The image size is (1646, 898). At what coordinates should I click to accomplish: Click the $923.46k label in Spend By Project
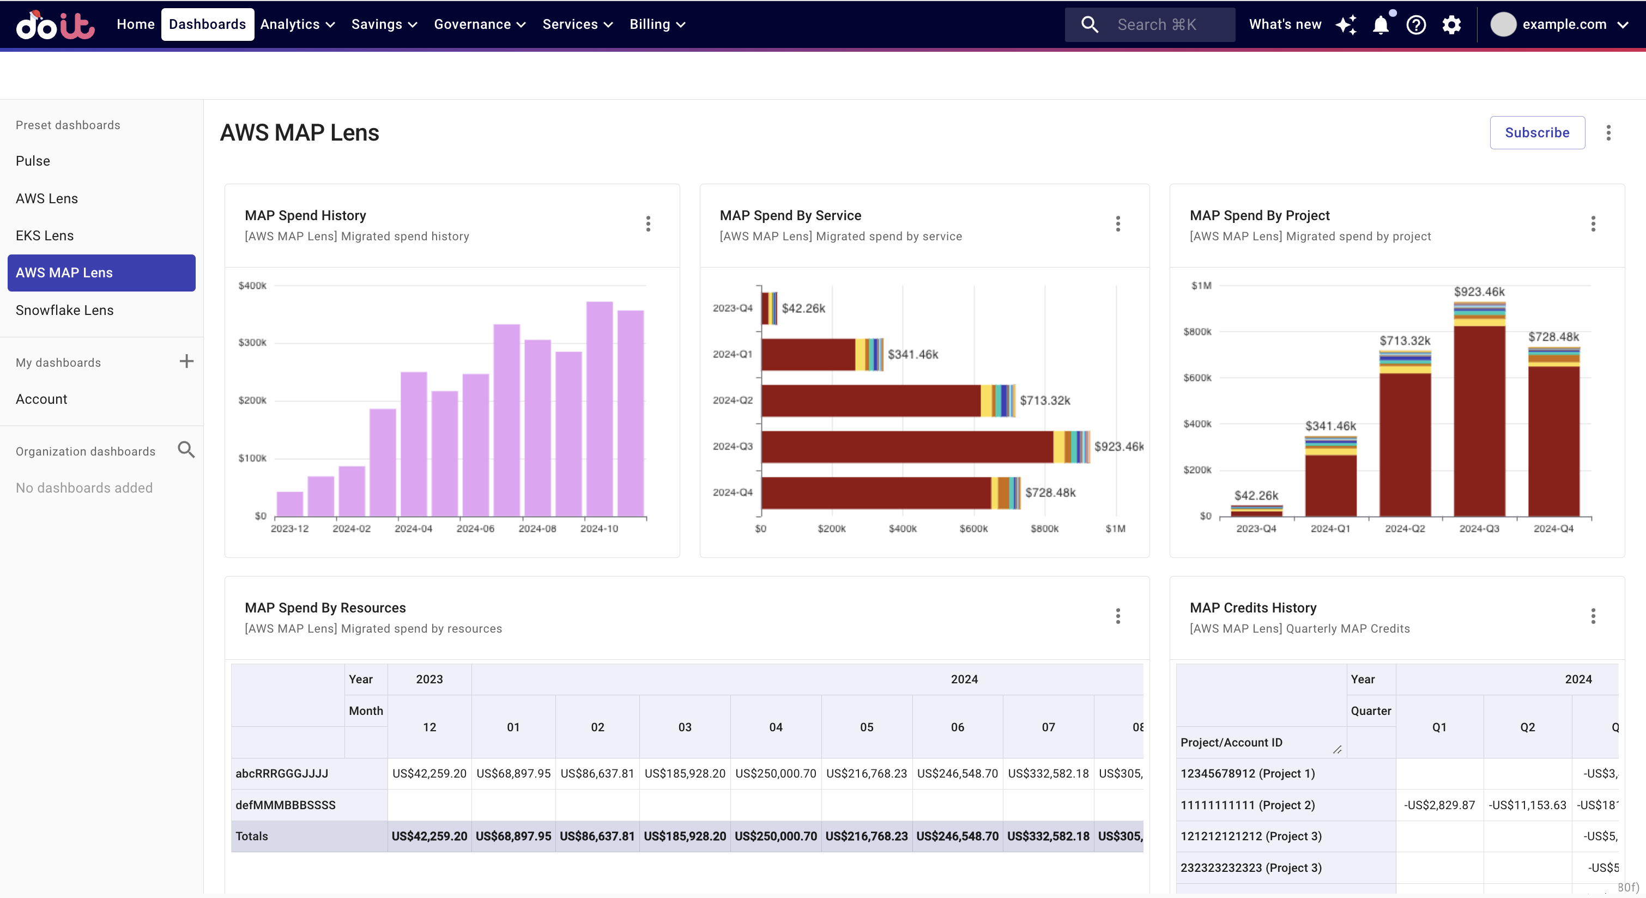[1479, 291]
